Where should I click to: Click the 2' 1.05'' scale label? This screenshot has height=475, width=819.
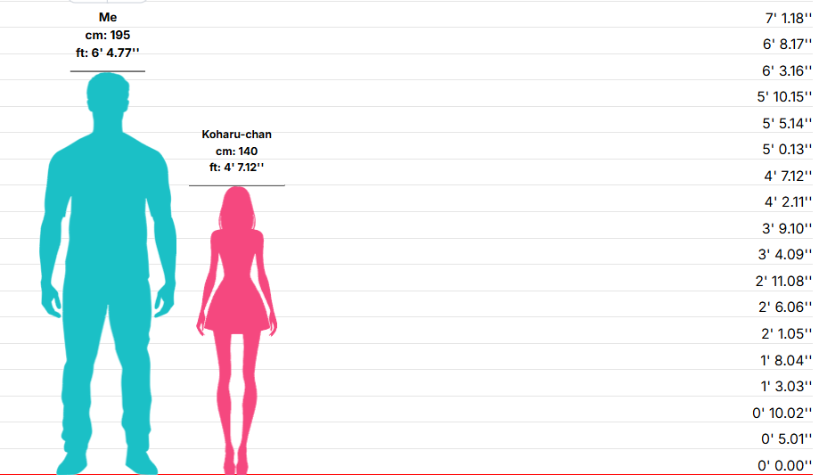point(787,333)
